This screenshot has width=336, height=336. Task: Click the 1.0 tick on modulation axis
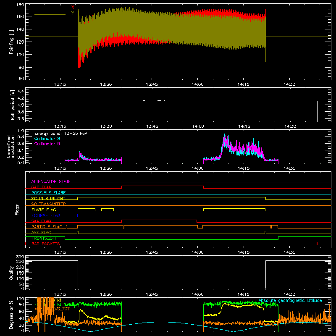[21, 131]
